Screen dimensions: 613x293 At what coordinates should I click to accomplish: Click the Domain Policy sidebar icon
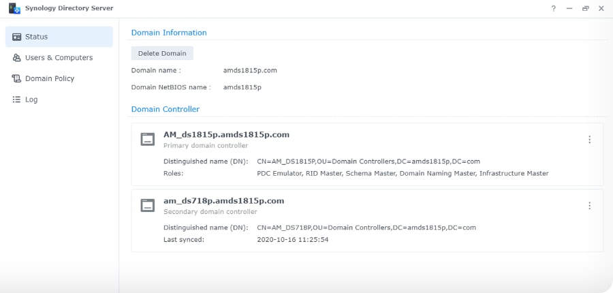[17, 78]
